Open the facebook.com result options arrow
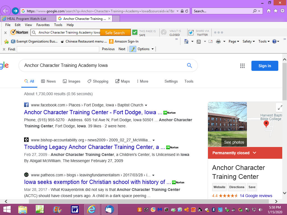 click(146, 105)
